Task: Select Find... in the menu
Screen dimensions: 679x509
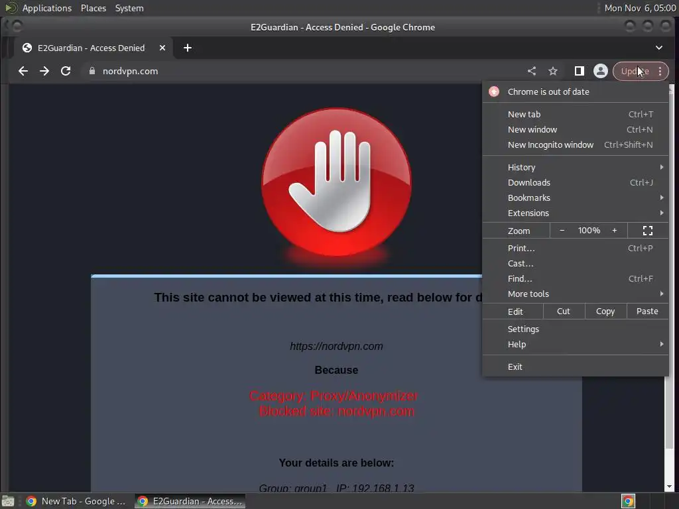Action: 575,278
